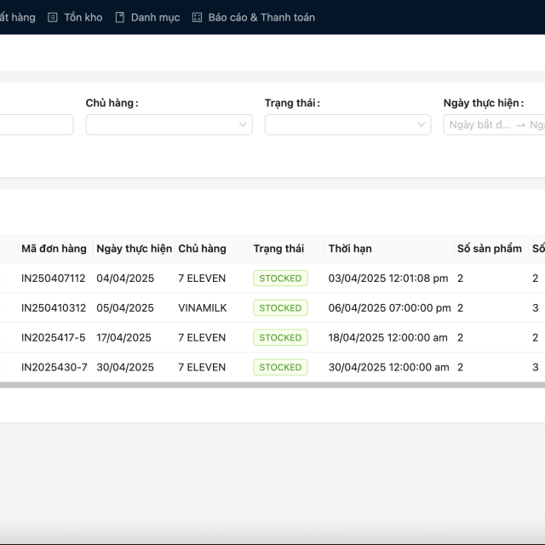Click the Ngày thực hiện column header

[135, 249]
